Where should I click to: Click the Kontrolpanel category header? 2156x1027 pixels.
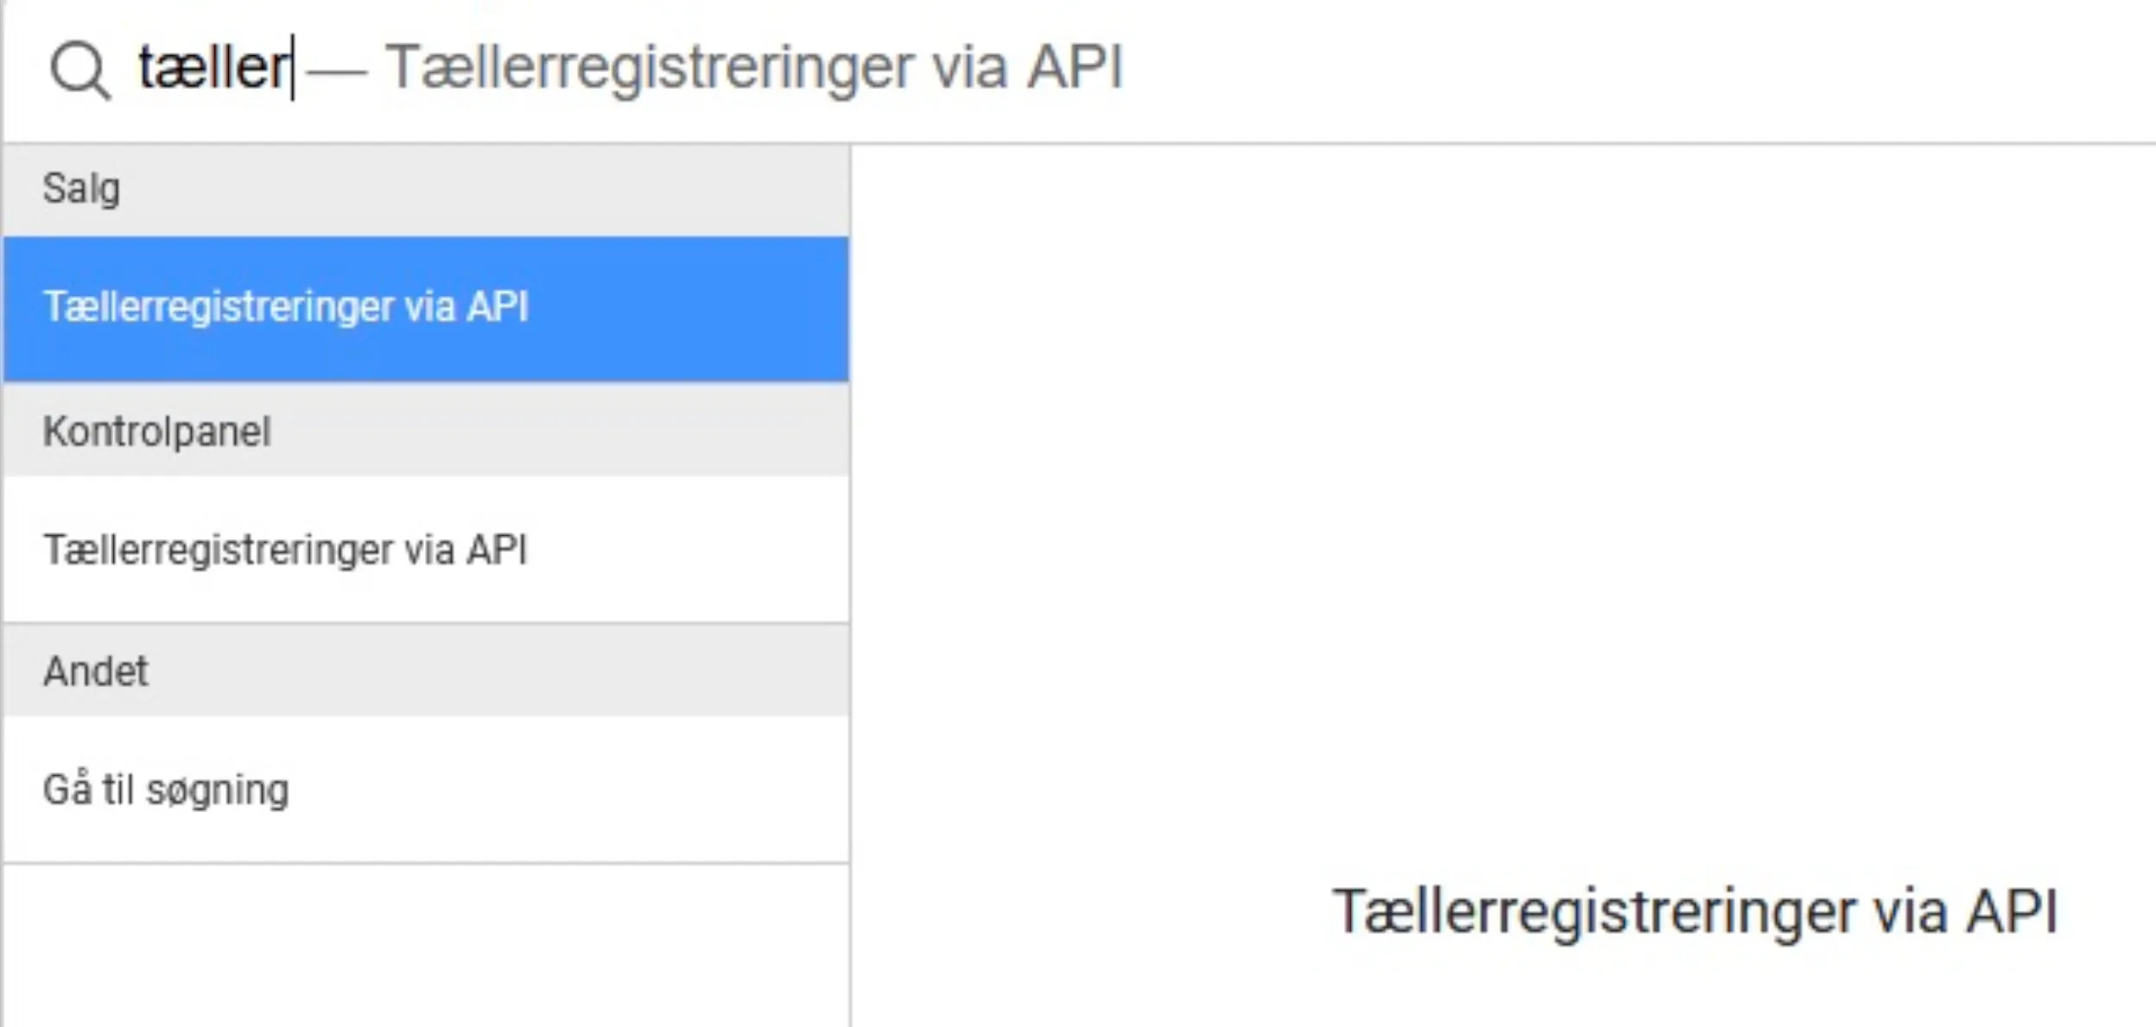pos(157,429)
